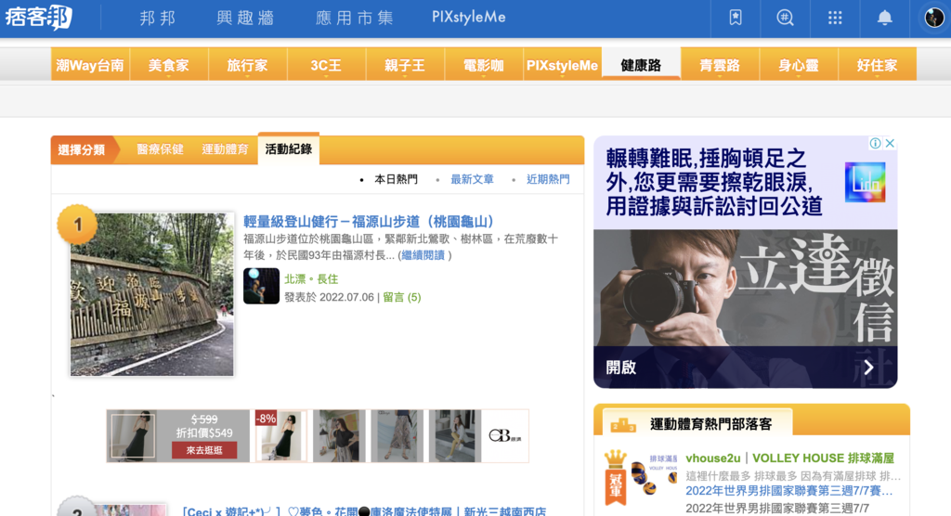Click the yellow pants product thumbnail

click(455, 436)
